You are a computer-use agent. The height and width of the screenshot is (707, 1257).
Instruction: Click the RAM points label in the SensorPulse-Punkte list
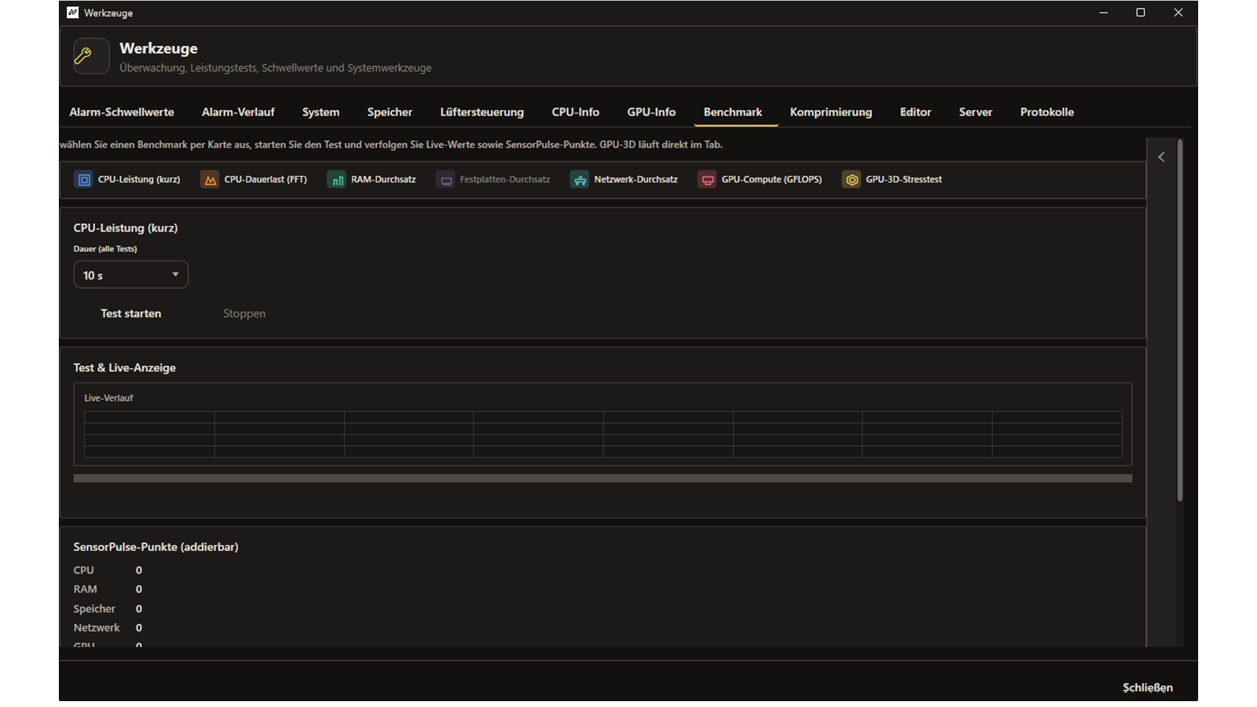(85, 589)
